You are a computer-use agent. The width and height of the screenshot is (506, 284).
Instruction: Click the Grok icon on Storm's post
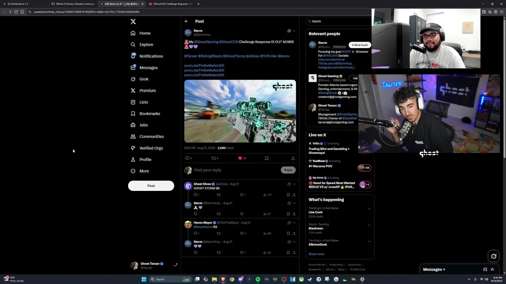tap(289, 31)
